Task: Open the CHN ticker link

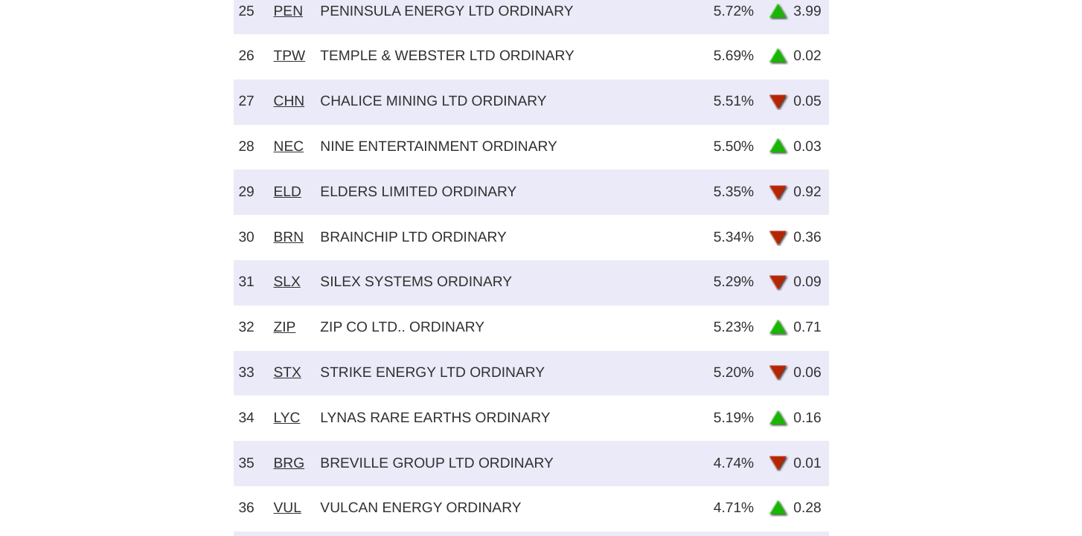Action: point(289,101)
